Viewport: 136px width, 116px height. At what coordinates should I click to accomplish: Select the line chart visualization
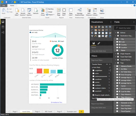pos(92,30)
